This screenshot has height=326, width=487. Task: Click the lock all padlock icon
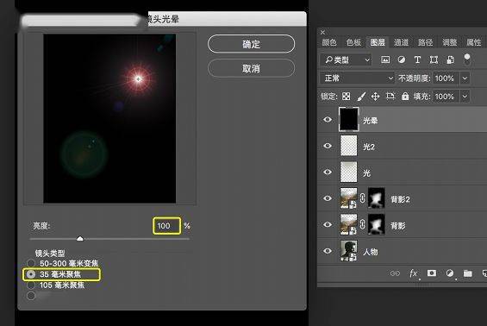point(405,97)
